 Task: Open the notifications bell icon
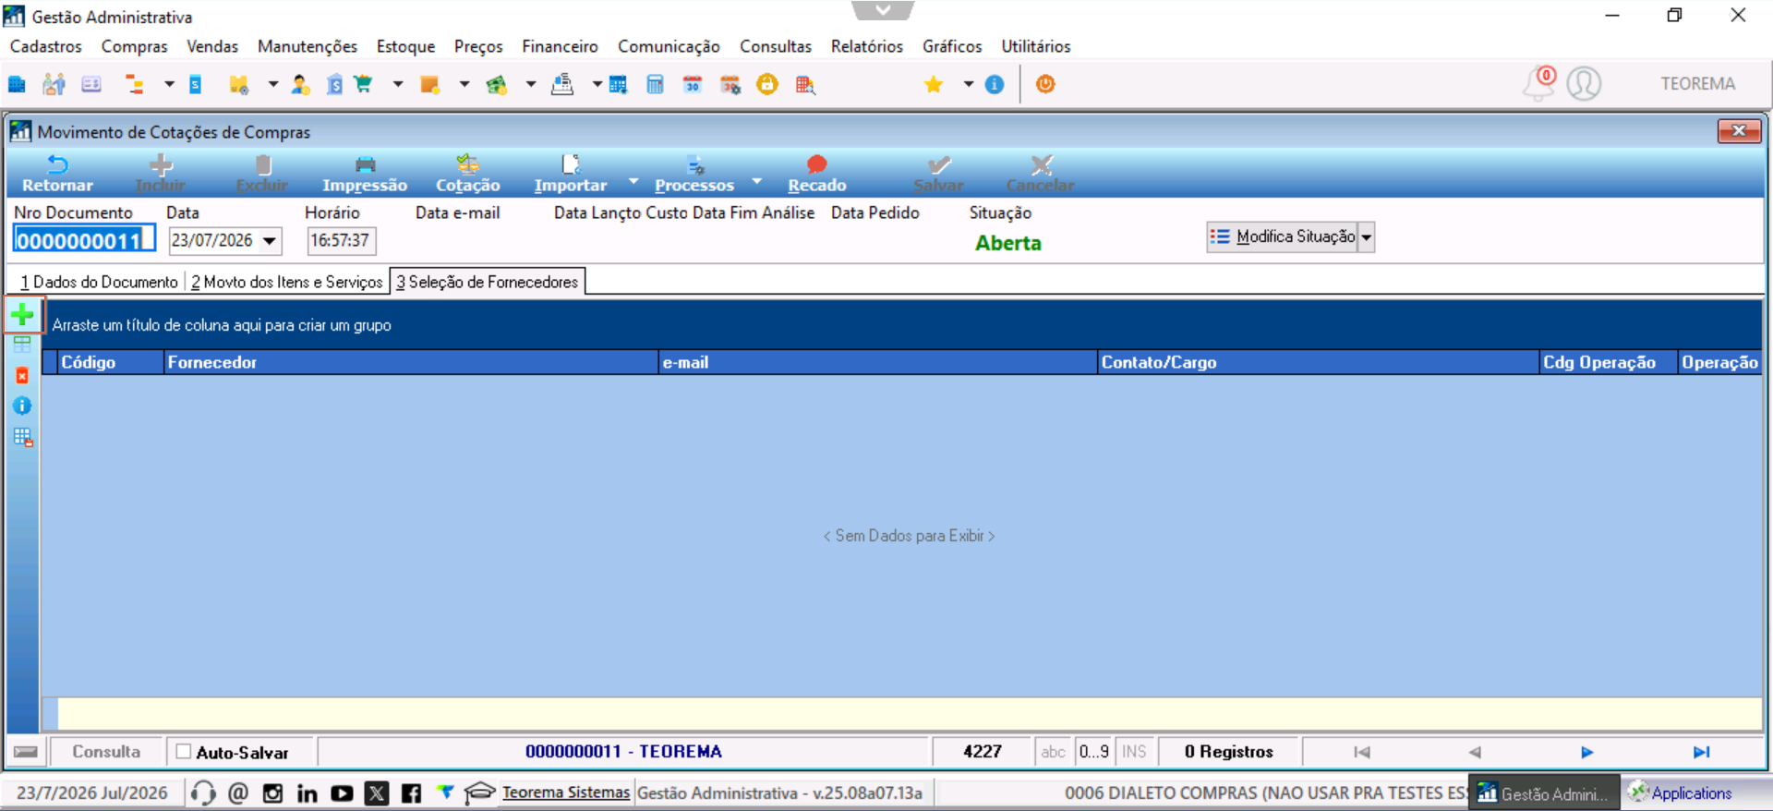coord(1538,83)
